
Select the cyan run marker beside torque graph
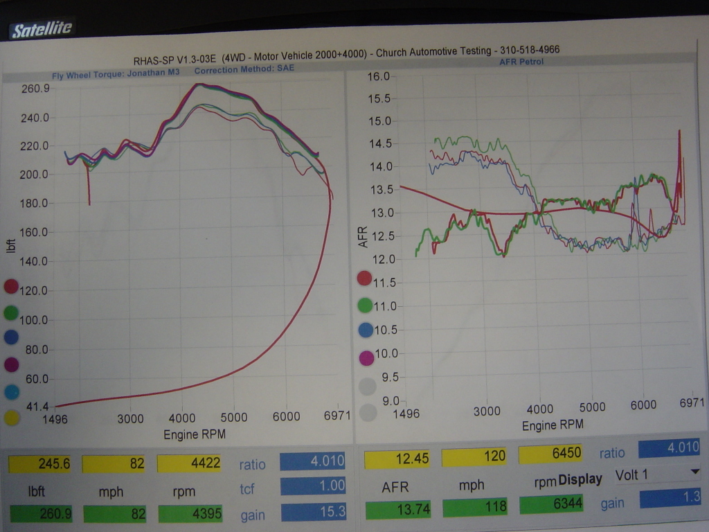coord(11,391)
